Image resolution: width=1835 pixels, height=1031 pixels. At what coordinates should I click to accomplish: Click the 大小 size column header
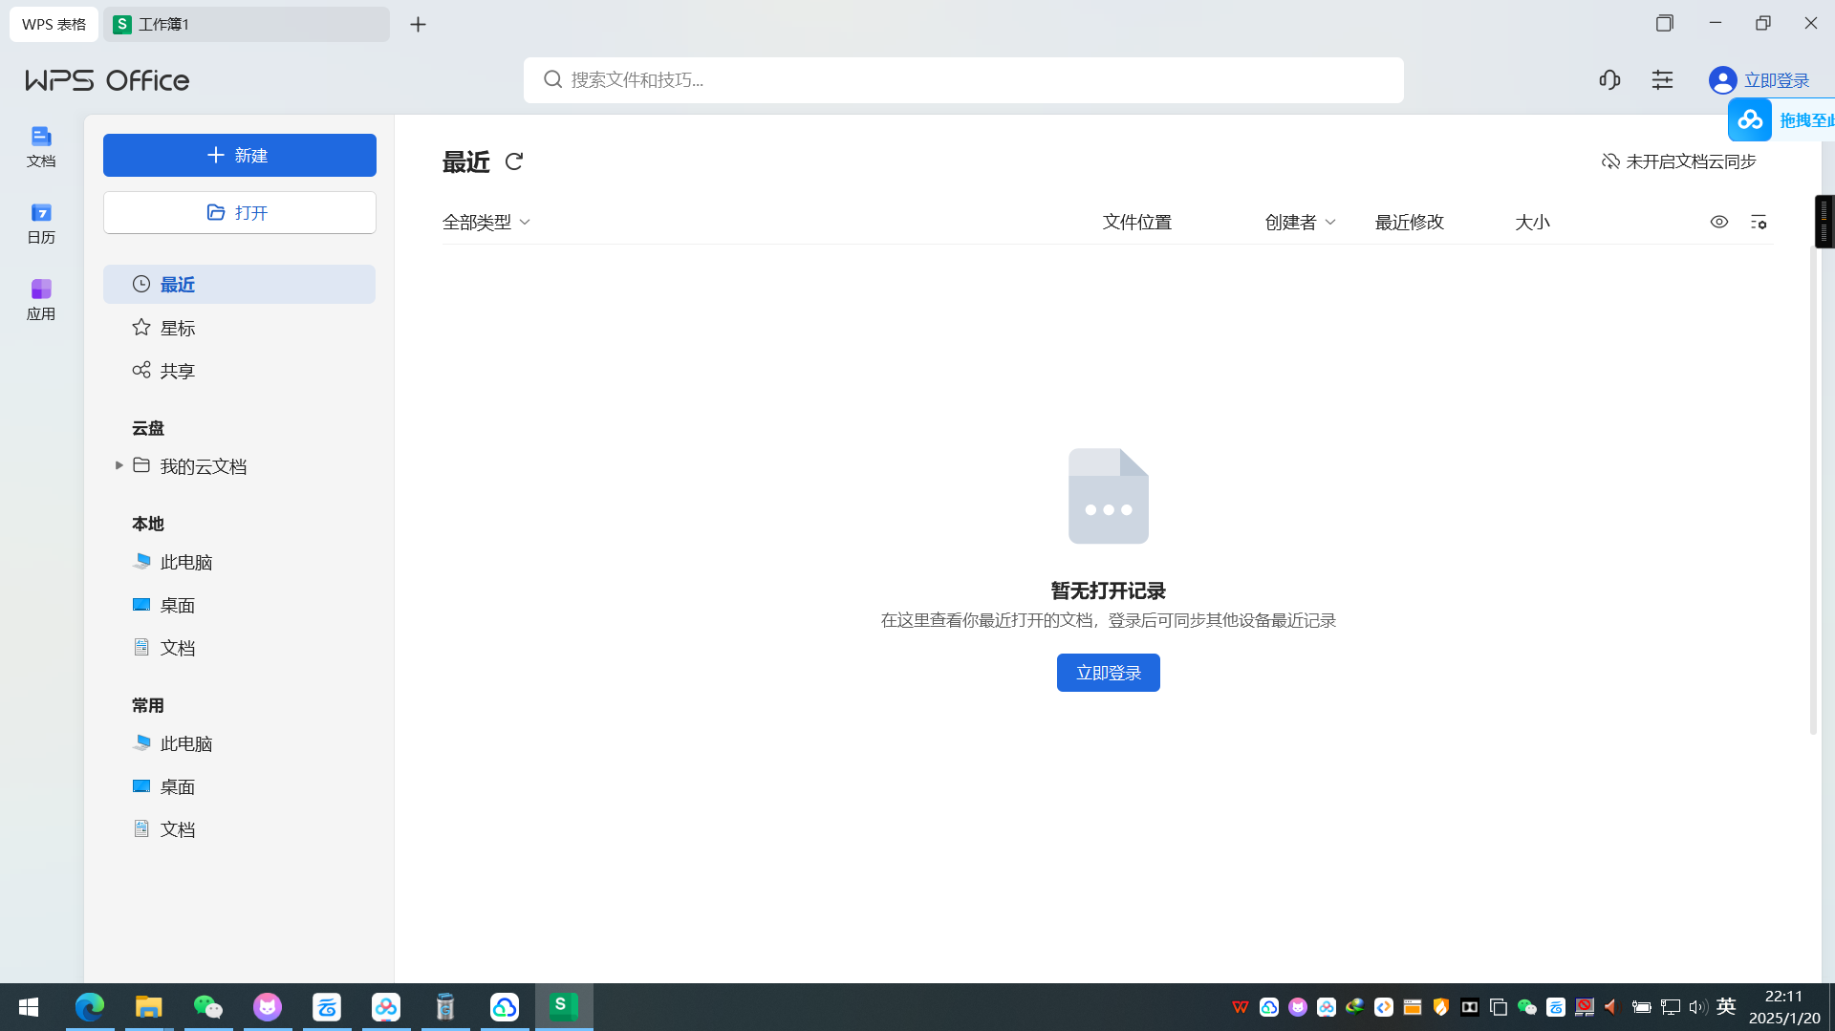pos(1532,222)
